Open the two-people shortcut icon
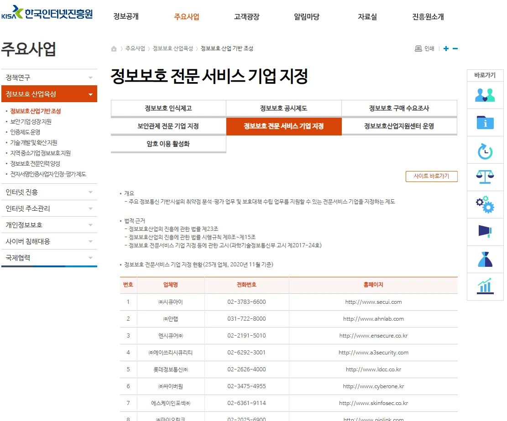Image resolution: width=507 pixels, height=421 pixels. point(485,95)
